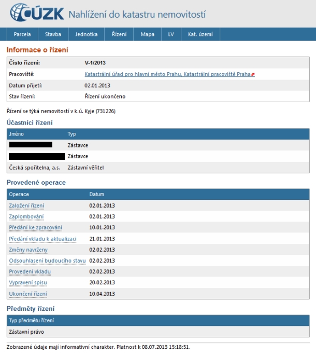Click the Ukončení řízení link
The width and height of the screenshot is (316, 355).
pyautogui.click(x=28, y=294)
